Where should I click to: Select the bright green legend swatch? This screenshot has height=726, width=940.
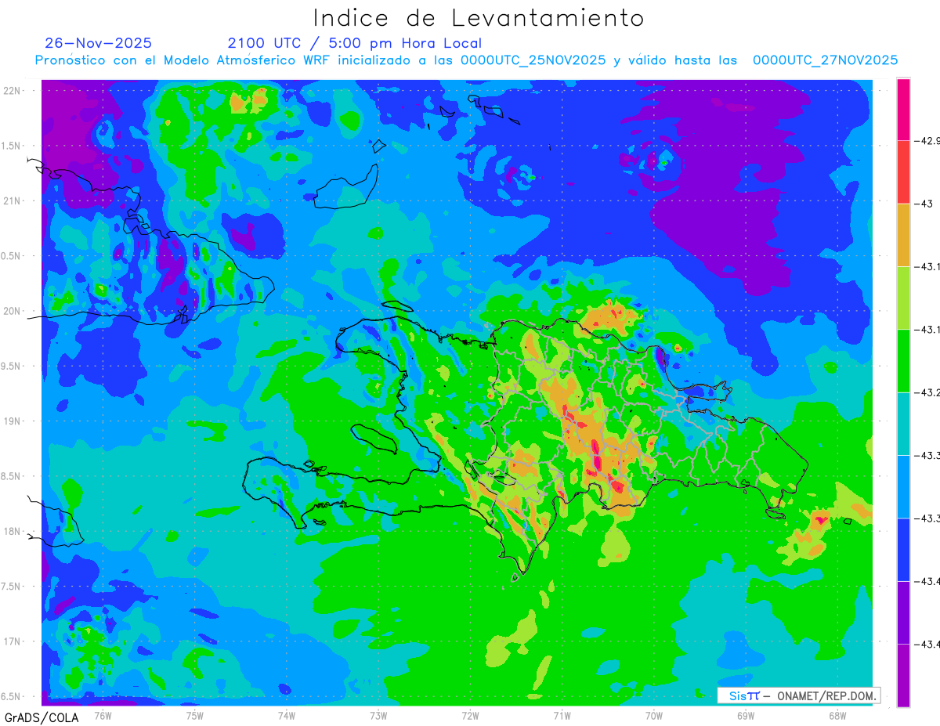click(903, 361)
